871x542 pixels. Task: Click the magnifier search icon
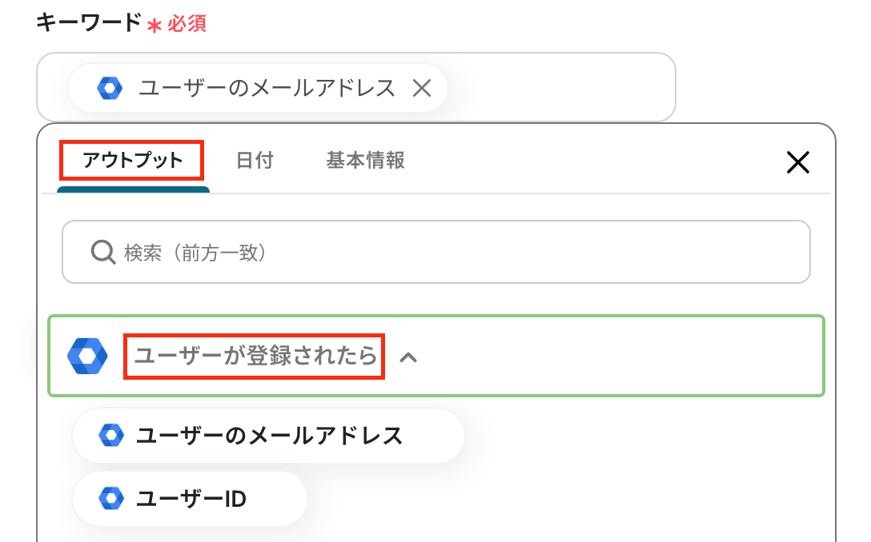coord(103,253)
